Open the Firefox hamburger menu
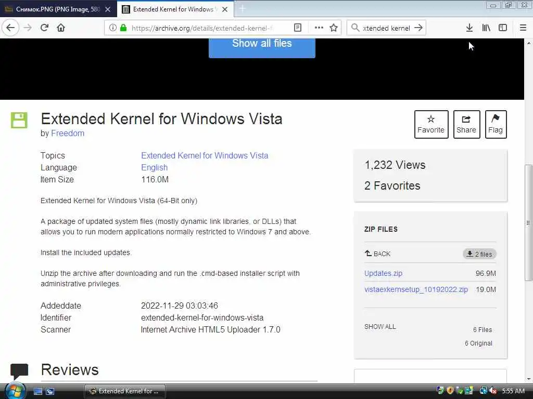533x399 pixels. (523, 28)
